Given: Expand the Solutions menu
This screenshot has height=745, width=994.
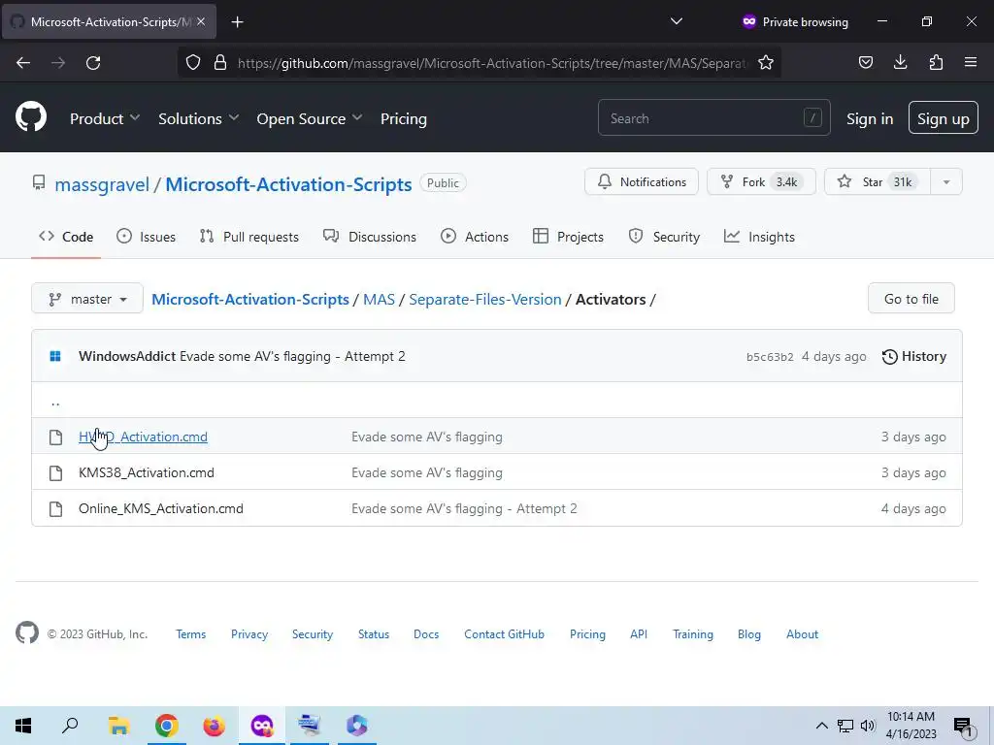Looking at the screenshot, I should [x=198, y=118].
